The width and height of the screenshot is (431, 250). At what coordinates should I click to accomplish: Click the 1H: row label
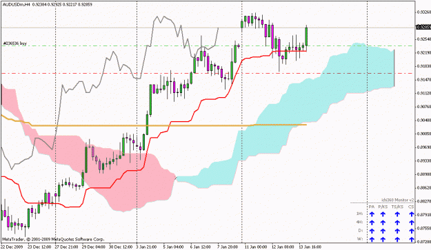[359, 213]
